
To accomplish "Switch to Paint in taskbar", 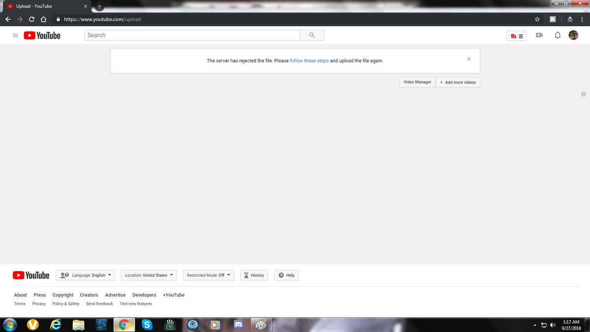I will tap(261, 325).
